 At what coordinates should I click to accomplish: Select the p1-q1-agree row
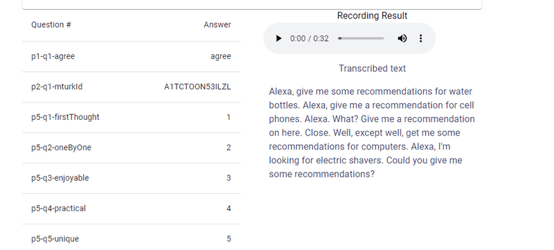[131, 57]
